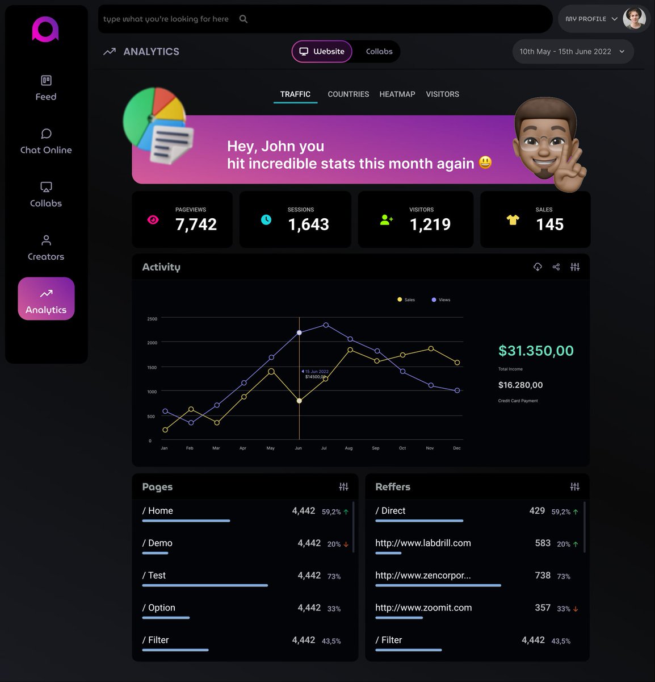Open the Visitors 1,219 card
This screenshot has height=682, width=655.
coord(415,219)
